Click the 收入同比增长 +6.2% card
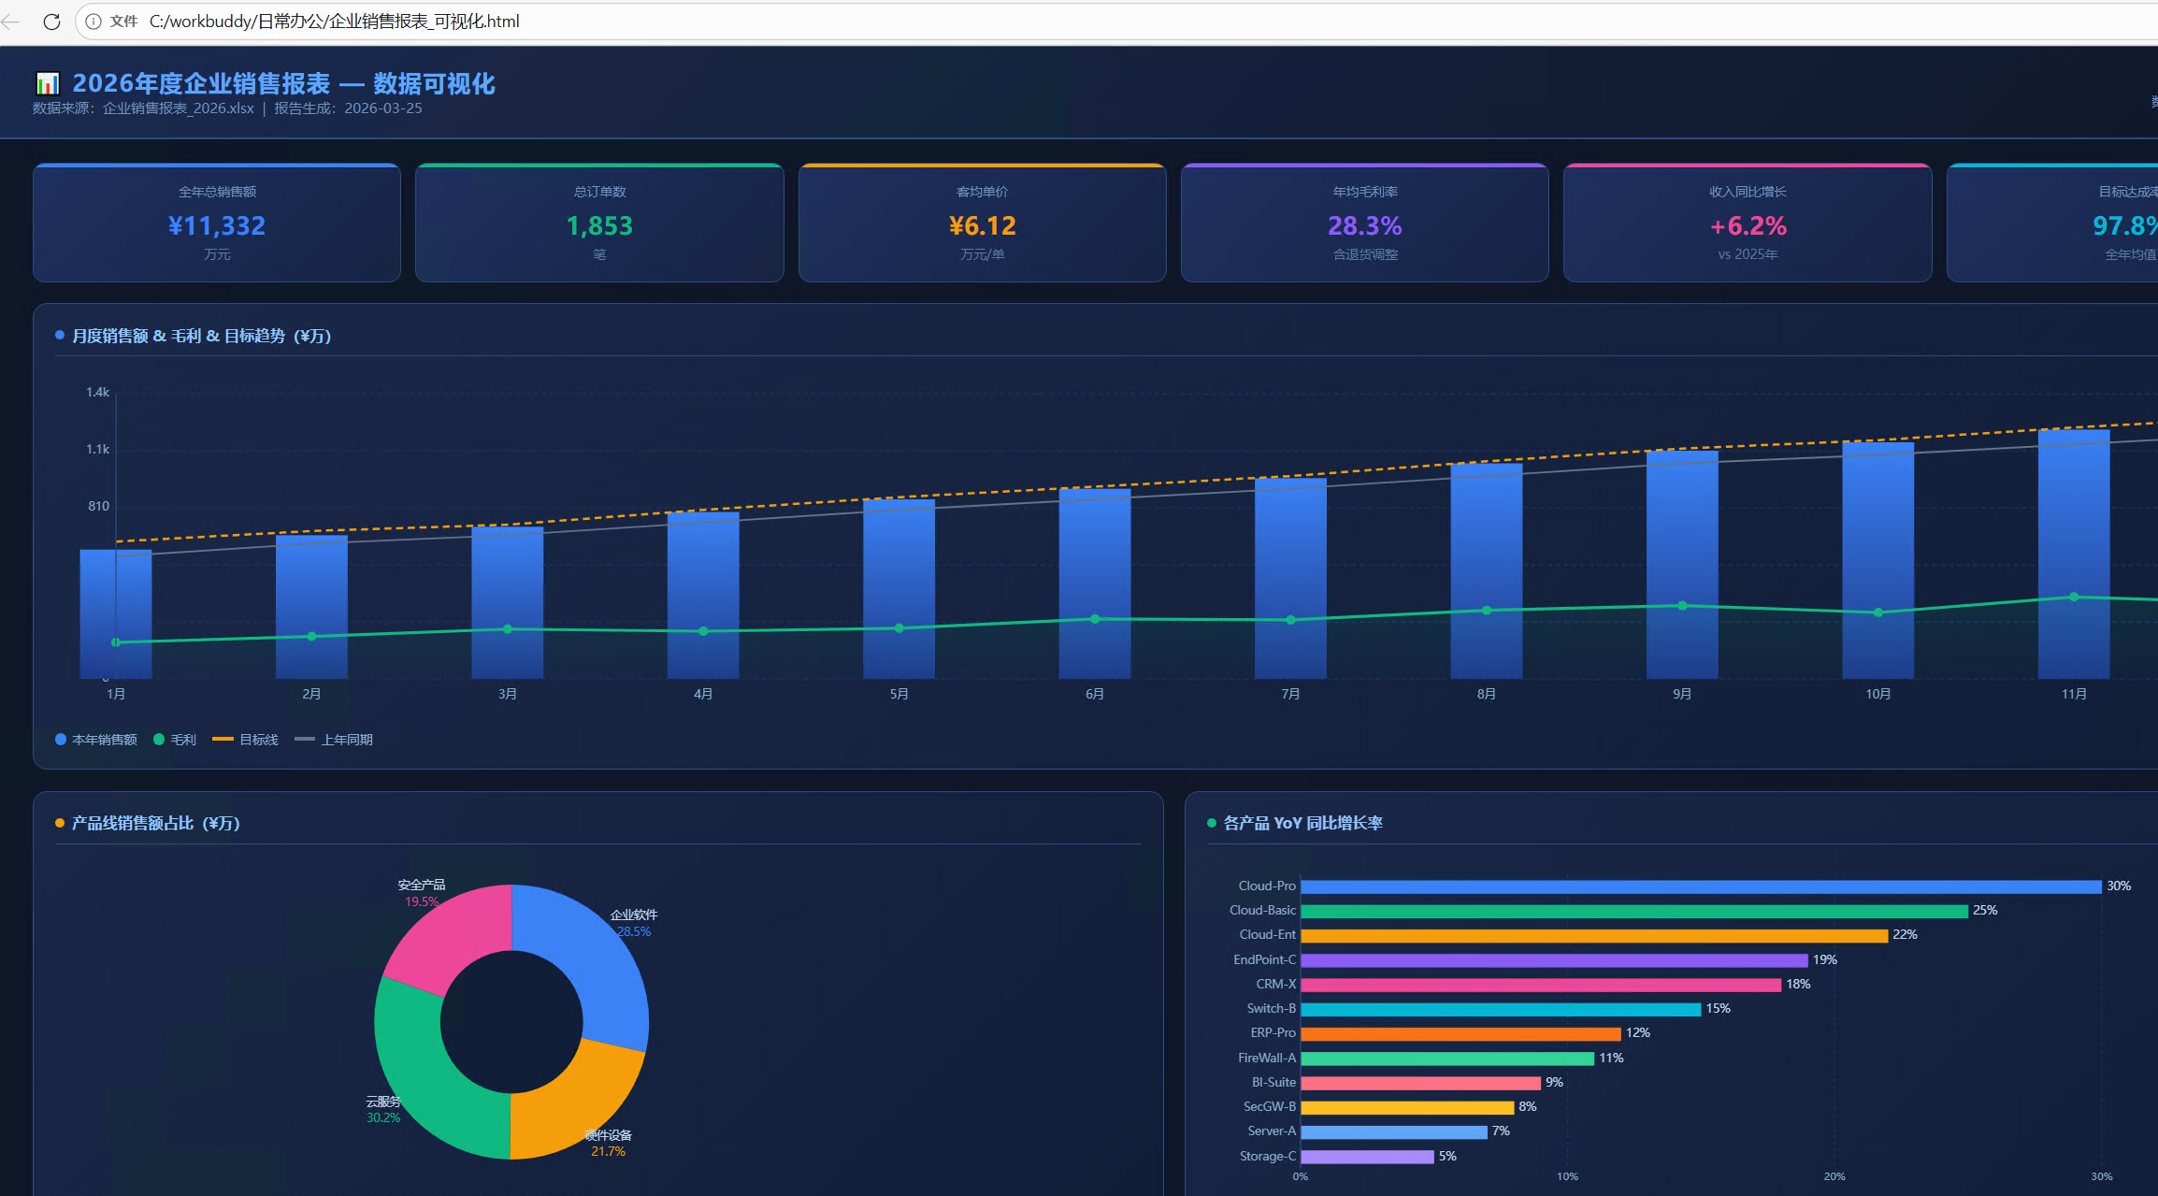The width and height of the screenshot is (2158, 1196). 1748,223
